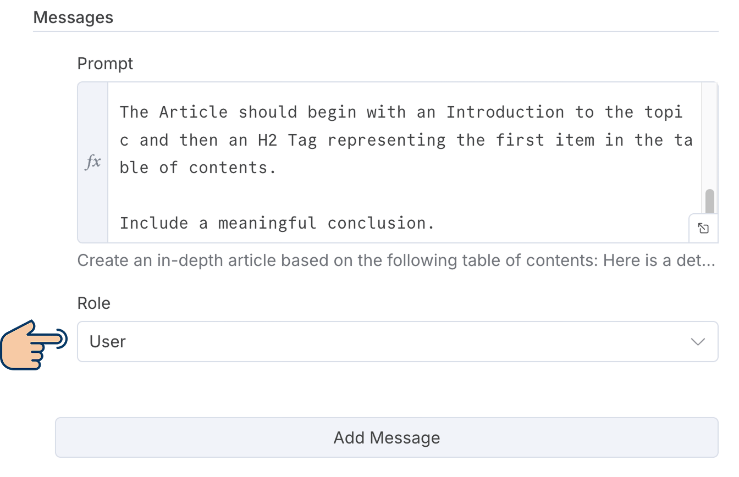Click the Role field label

[93, 303]
